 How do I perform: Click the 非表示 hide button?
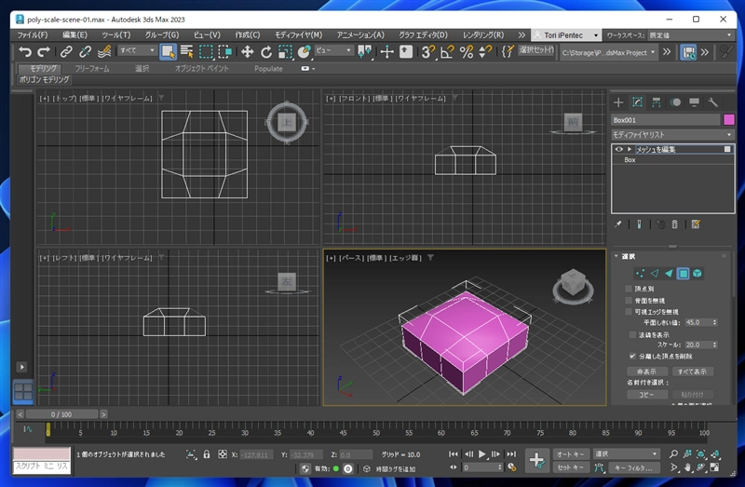pyautogui.click(x=646, y=372)
